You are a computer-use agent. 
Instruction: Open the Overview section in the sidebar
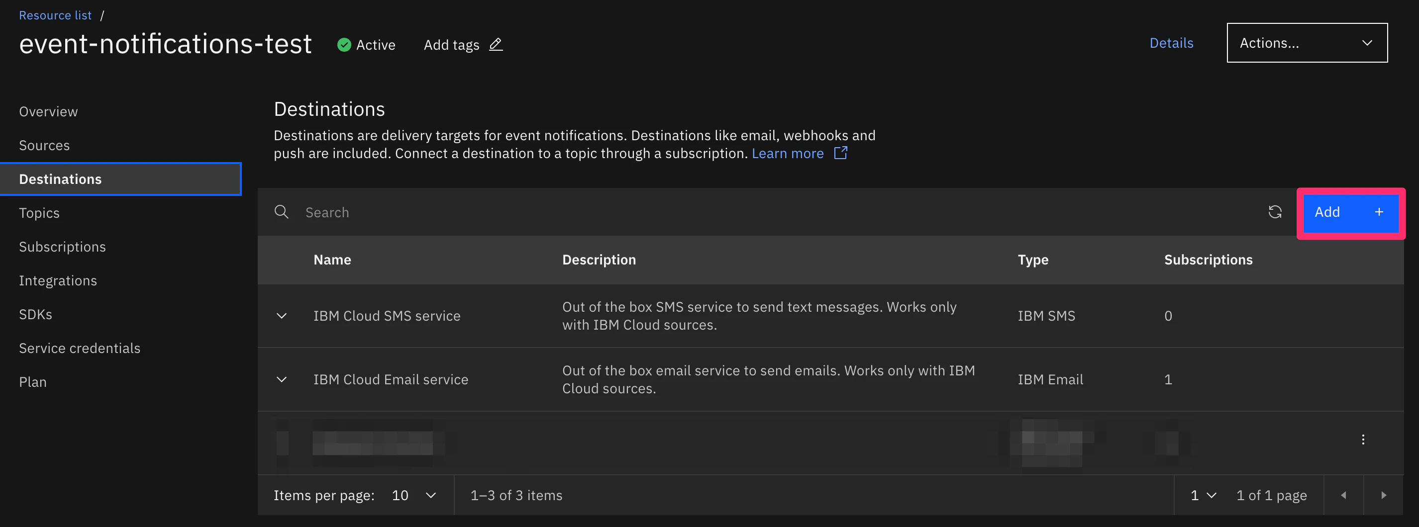(48, 111)
